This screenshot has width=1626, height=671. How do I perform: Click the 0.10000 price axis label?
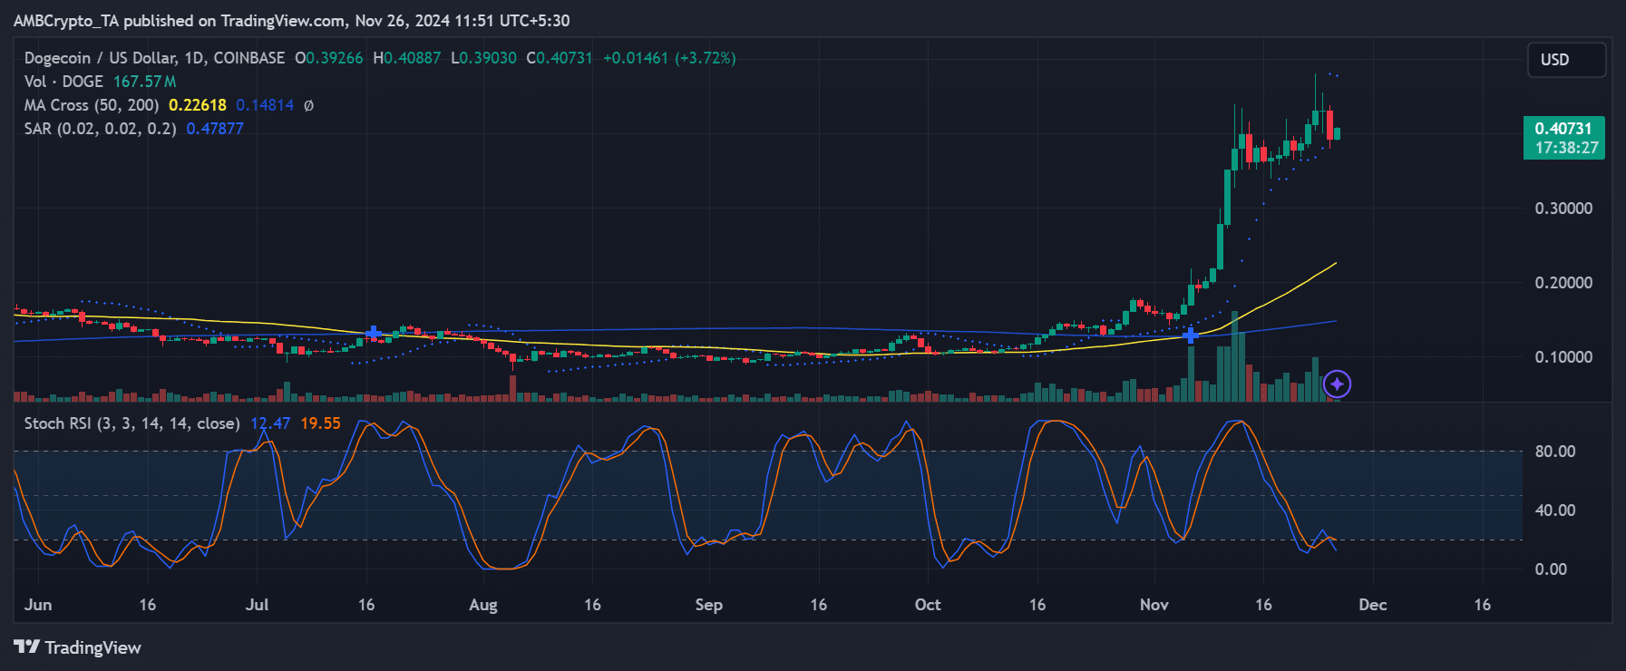pos(1563,357)
